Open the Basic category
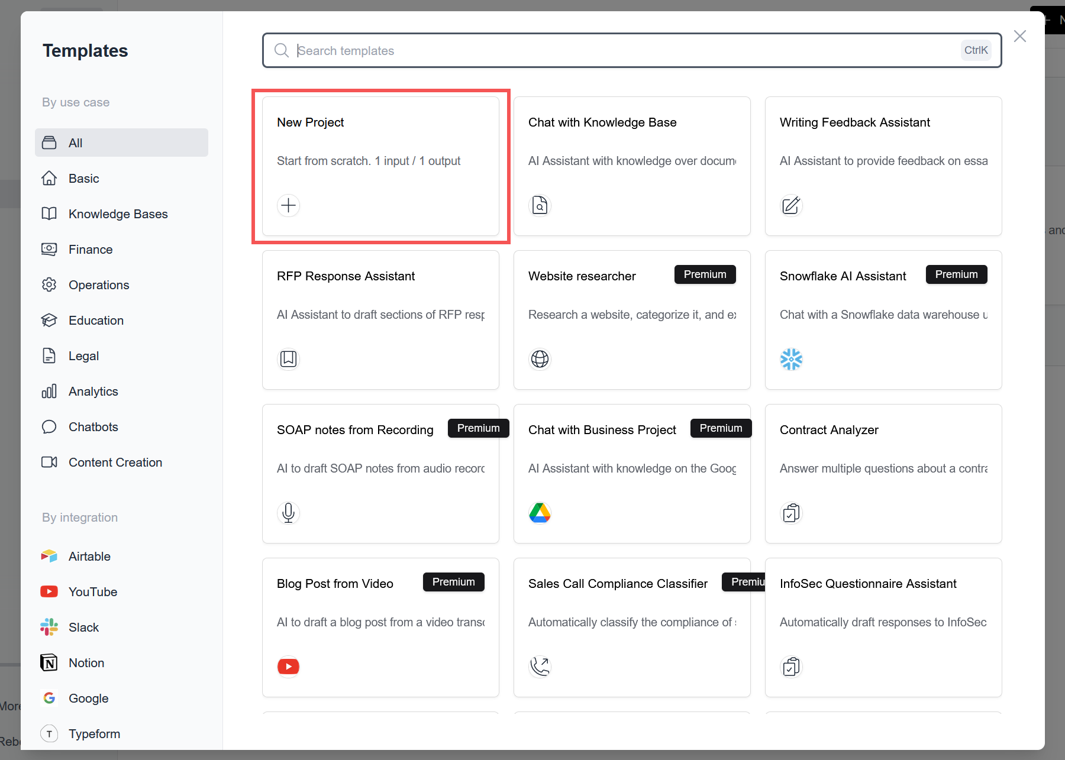The width and height of the screenshot is (1065, 760). coord(121,178)
